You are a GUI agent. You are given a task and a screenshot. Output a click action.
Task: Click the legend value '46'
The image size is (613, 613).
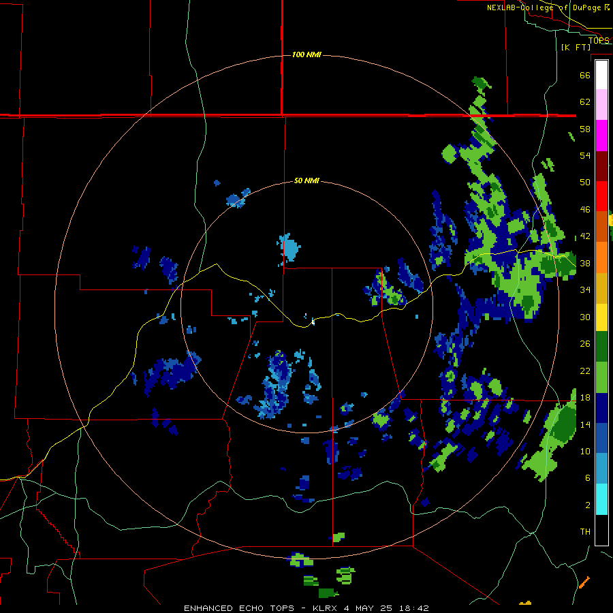point(585,210)
